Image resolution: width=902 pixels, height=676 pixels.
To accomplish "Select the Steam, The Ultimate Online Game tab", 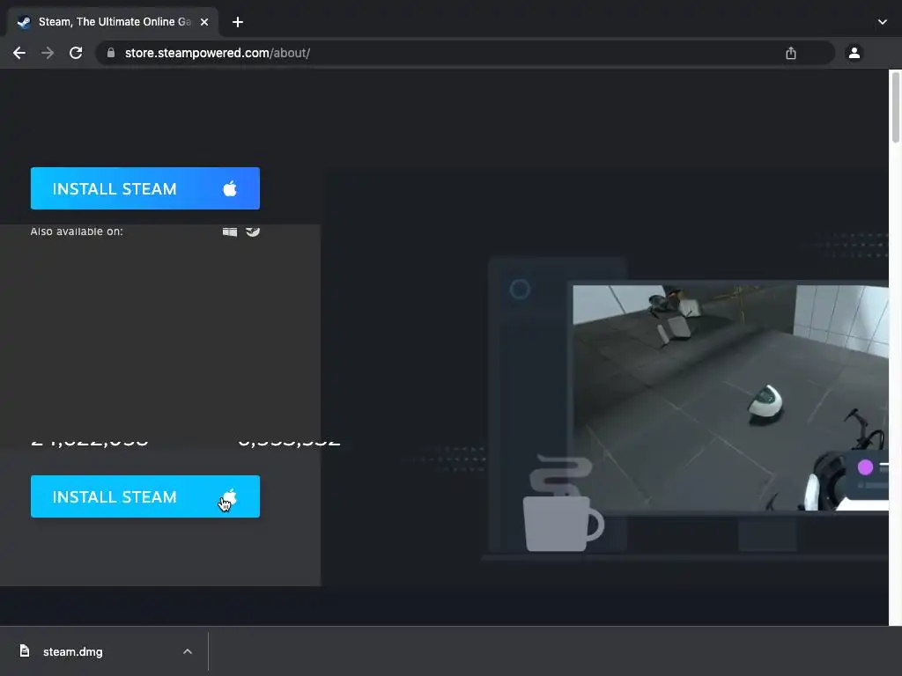I will [x=114, y=22].
